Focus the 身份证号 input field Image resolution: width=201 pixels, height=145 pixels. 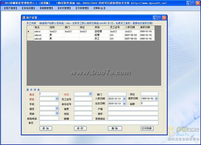coord(83,104)
